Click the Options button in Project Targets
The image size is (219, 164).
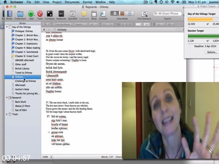tap(212, 52)
